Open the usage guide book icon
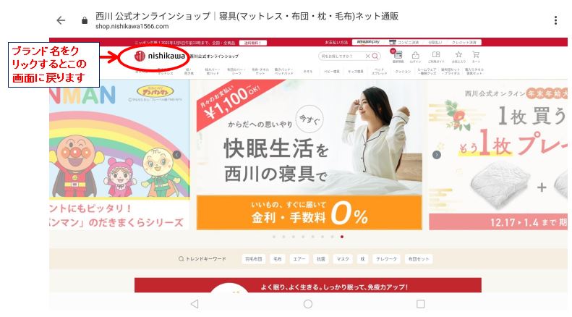 tap(435, 56)
